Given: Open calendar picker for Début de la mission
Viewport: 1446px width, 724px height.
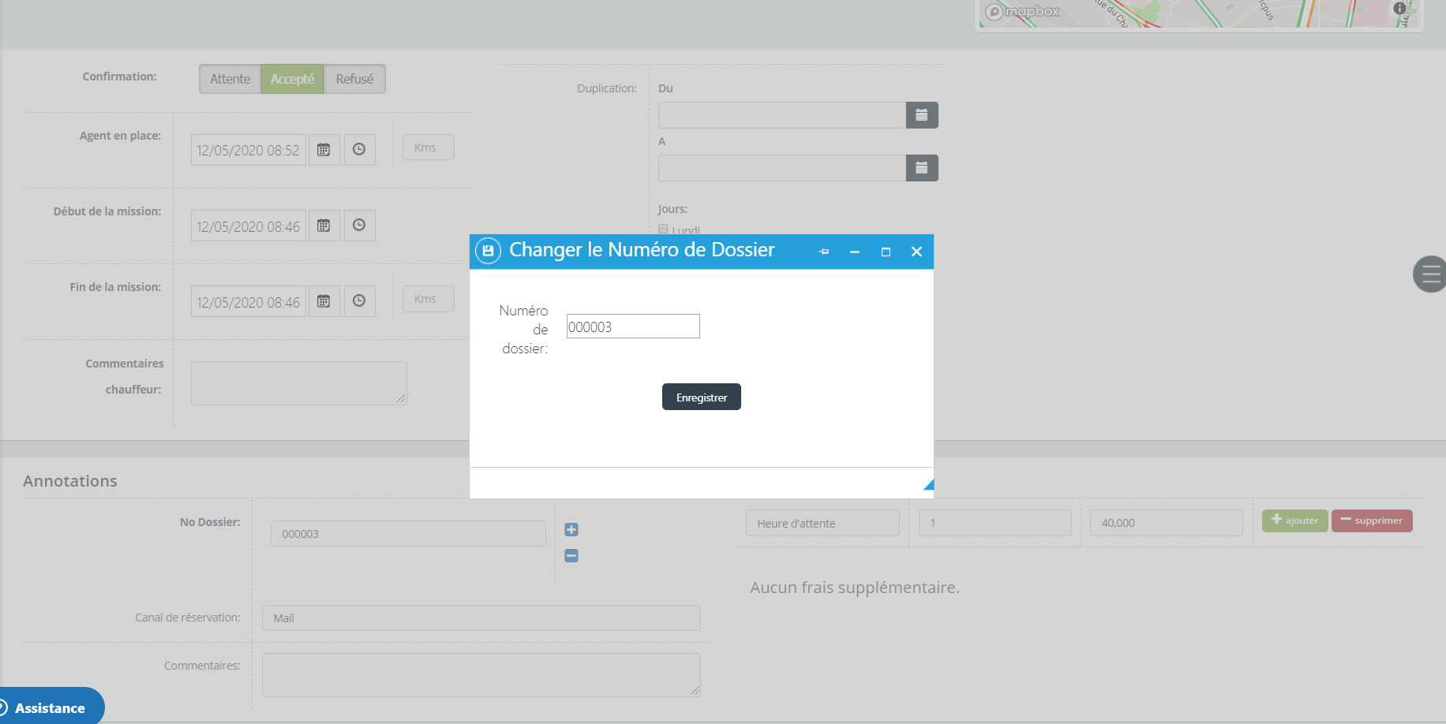Looking at the screenshot, I should (x=324, y=226).
